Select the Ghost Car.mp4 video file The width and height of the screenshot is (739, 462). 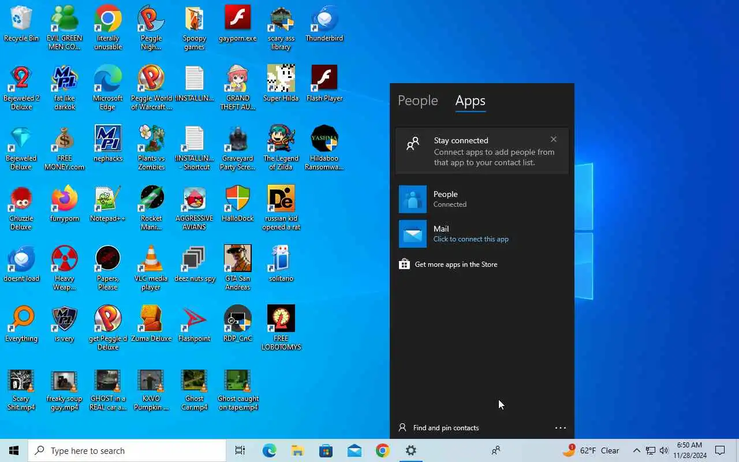coord(195,391)
